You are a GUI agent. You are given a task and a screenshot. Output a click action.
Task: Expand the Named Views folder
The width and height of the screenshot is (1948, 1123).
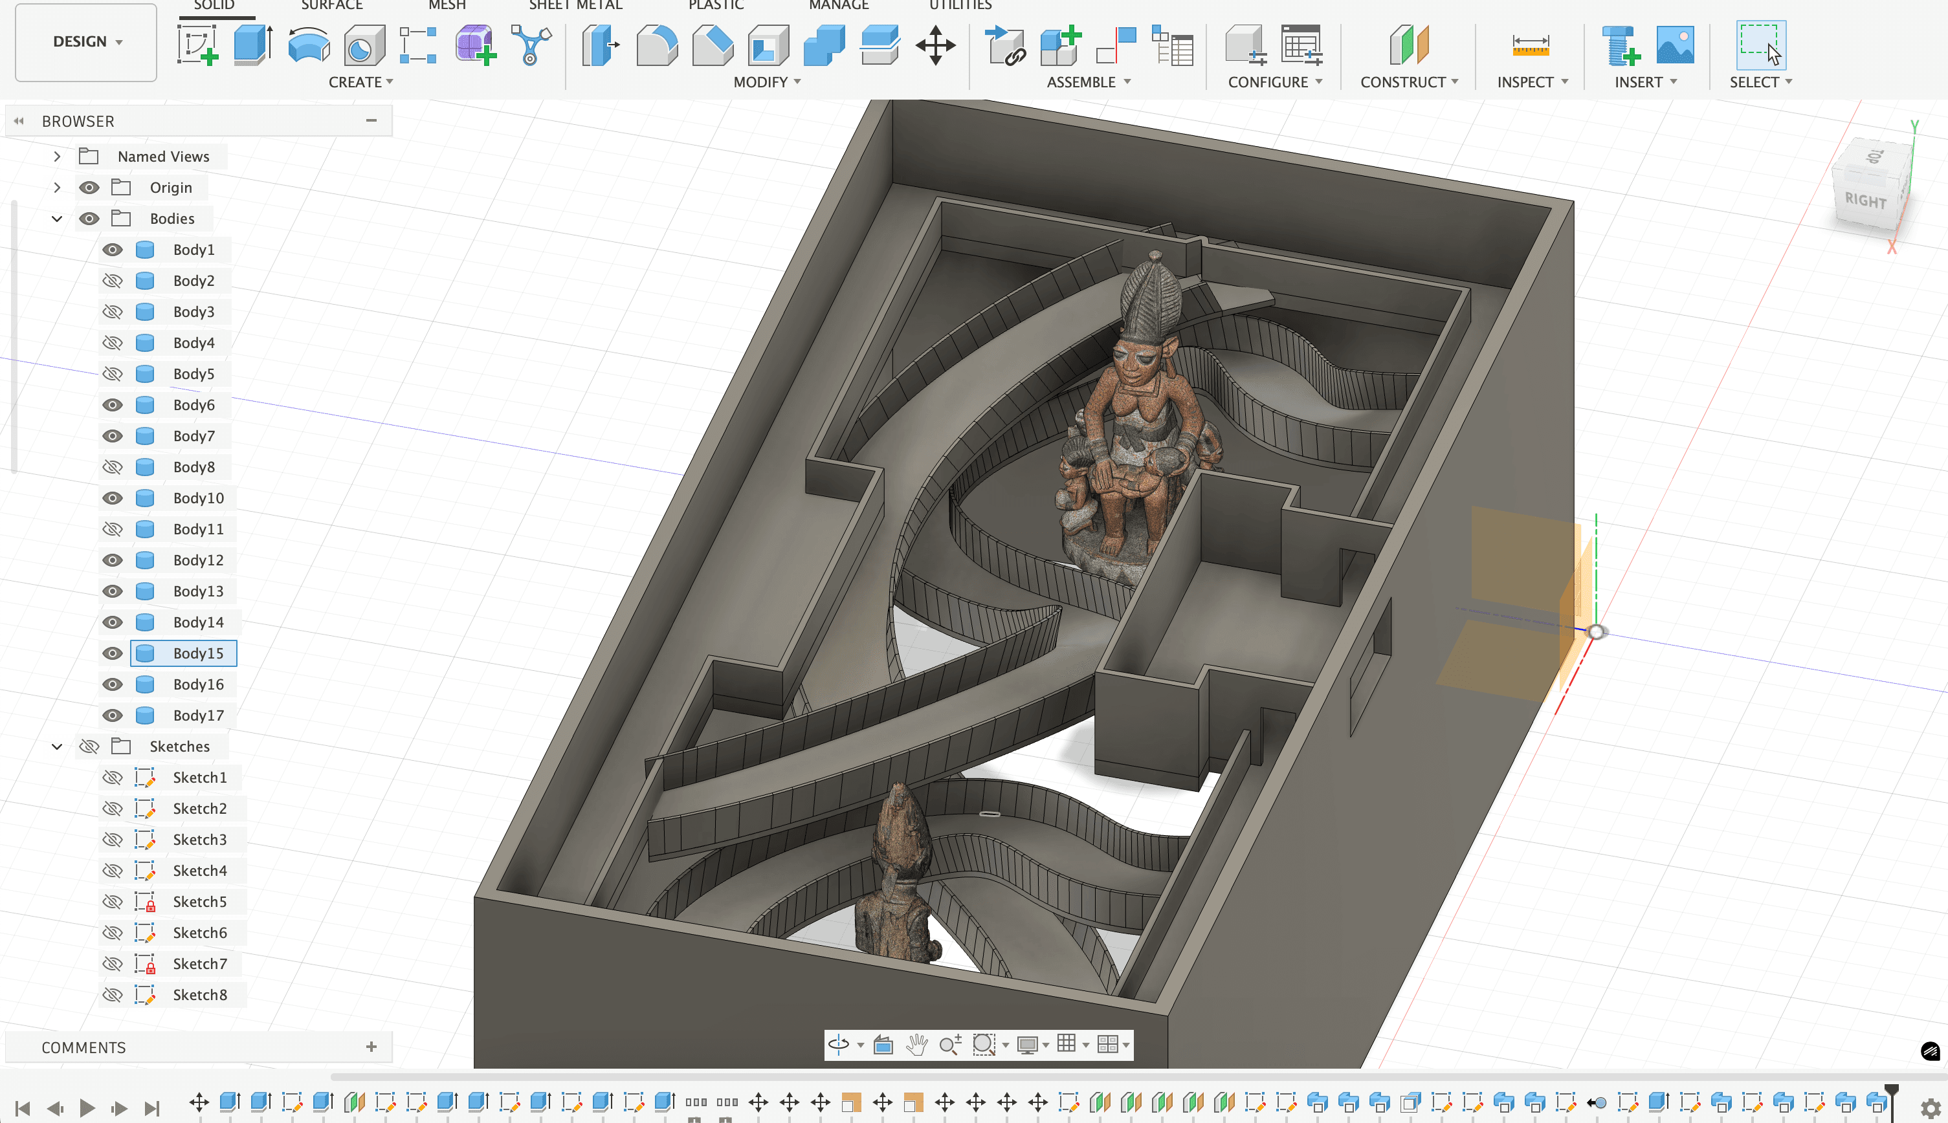coord(57,157)
